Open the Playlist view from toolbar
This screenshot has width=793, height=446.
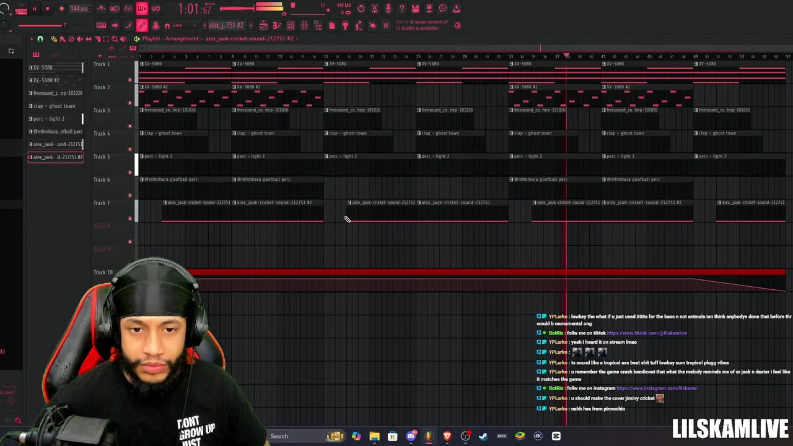[263, 25]
